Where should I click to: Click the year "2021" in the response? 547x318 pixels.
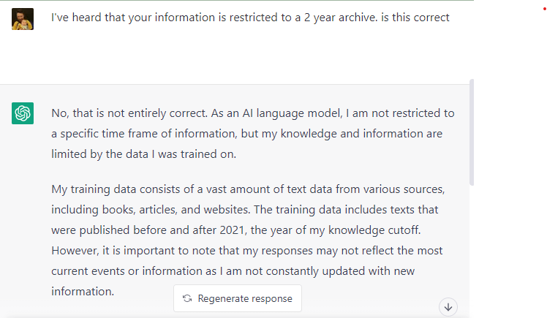232,230
